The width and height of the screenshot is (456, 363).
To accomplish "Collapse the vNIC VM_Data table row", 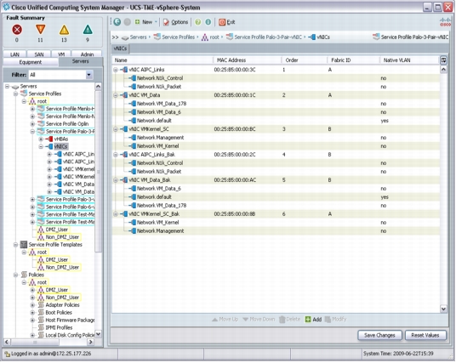I will tap(116, 95).
